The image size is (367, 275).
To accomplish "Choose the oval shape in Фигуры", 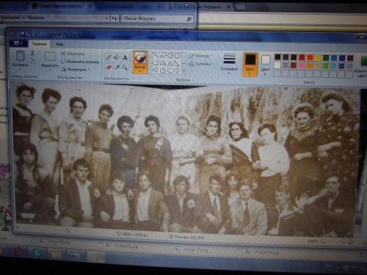I will pos(170,56).
